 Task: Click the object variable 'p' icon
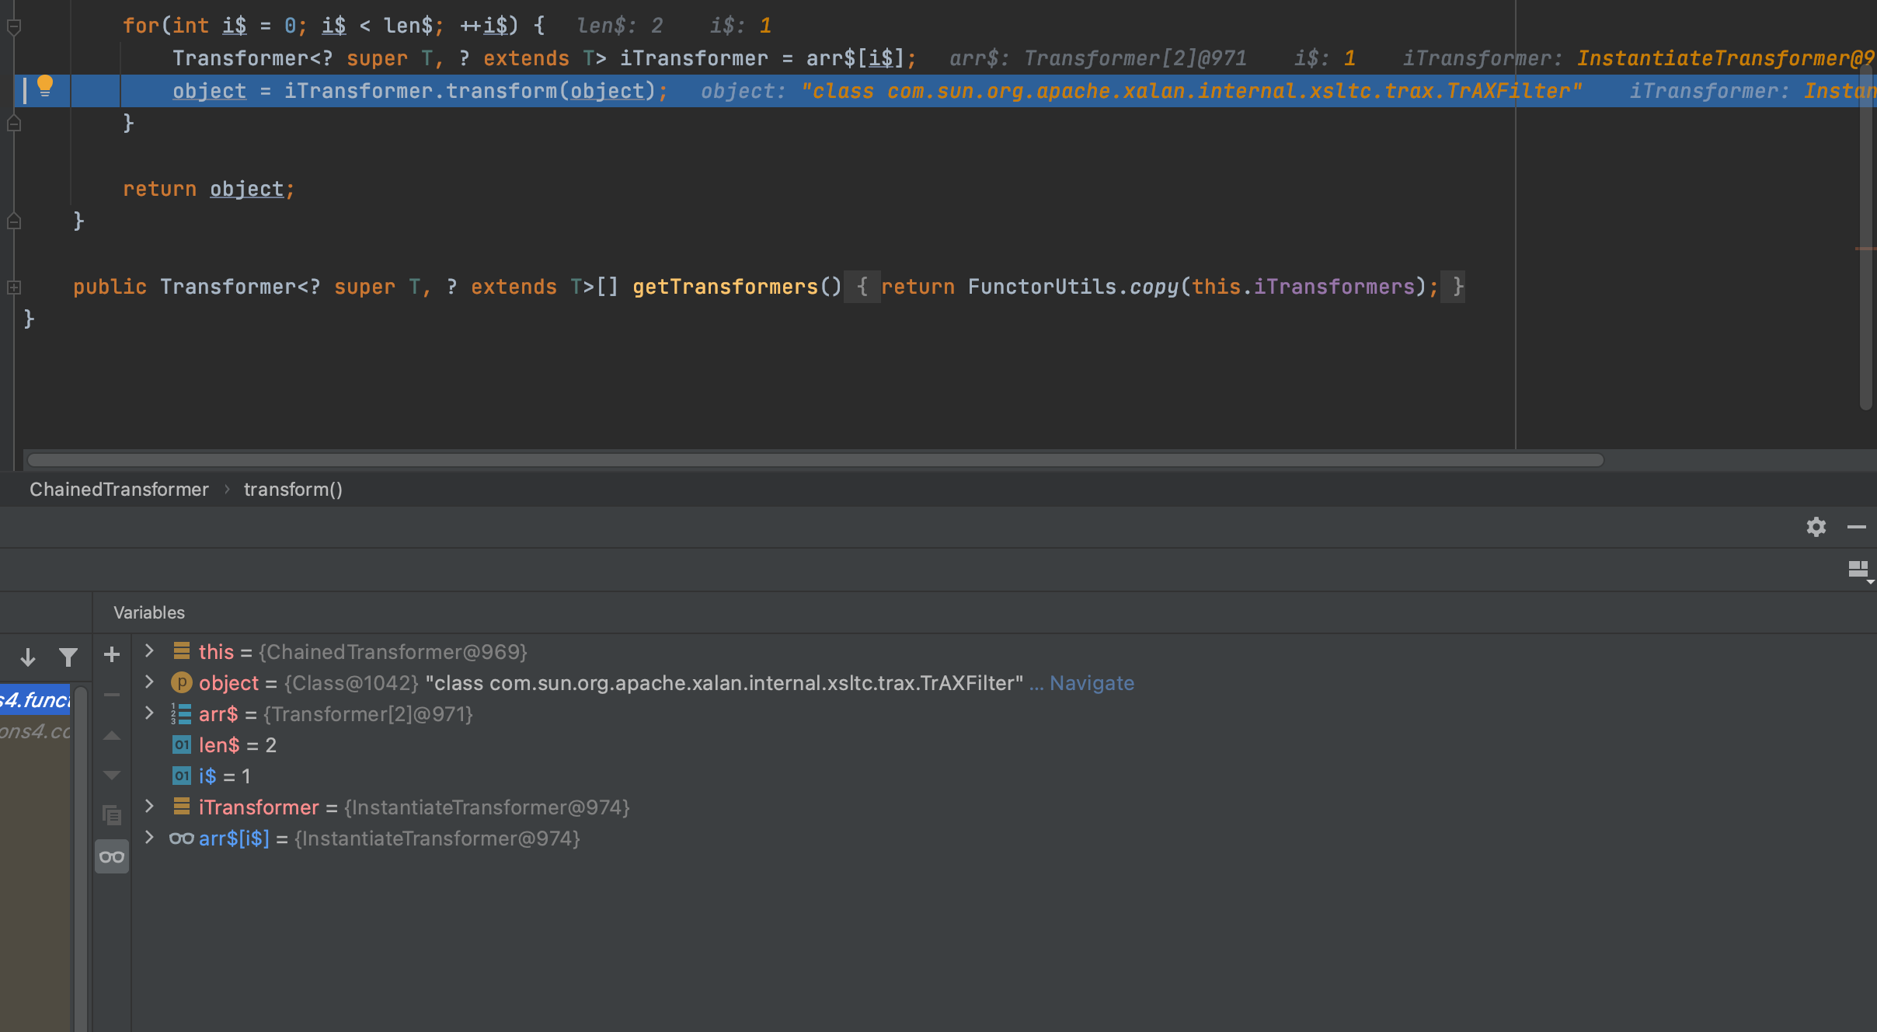point(181,682)
